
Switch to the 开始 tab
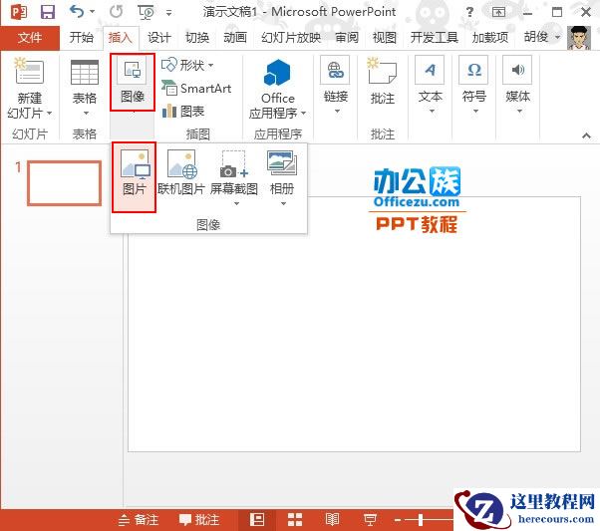81,38
